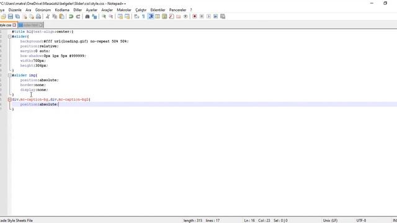397x223 pixels.
Task: Click the Unix (LF) line ending status
Action: 330,221
